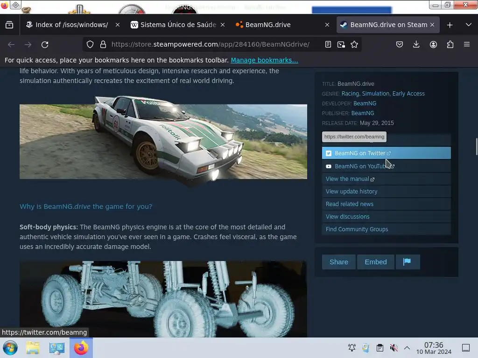Image resolution: width=478 pixels, height=358 pixels.
Task: Open the Firefox account icon
Action: pos(433,44)
